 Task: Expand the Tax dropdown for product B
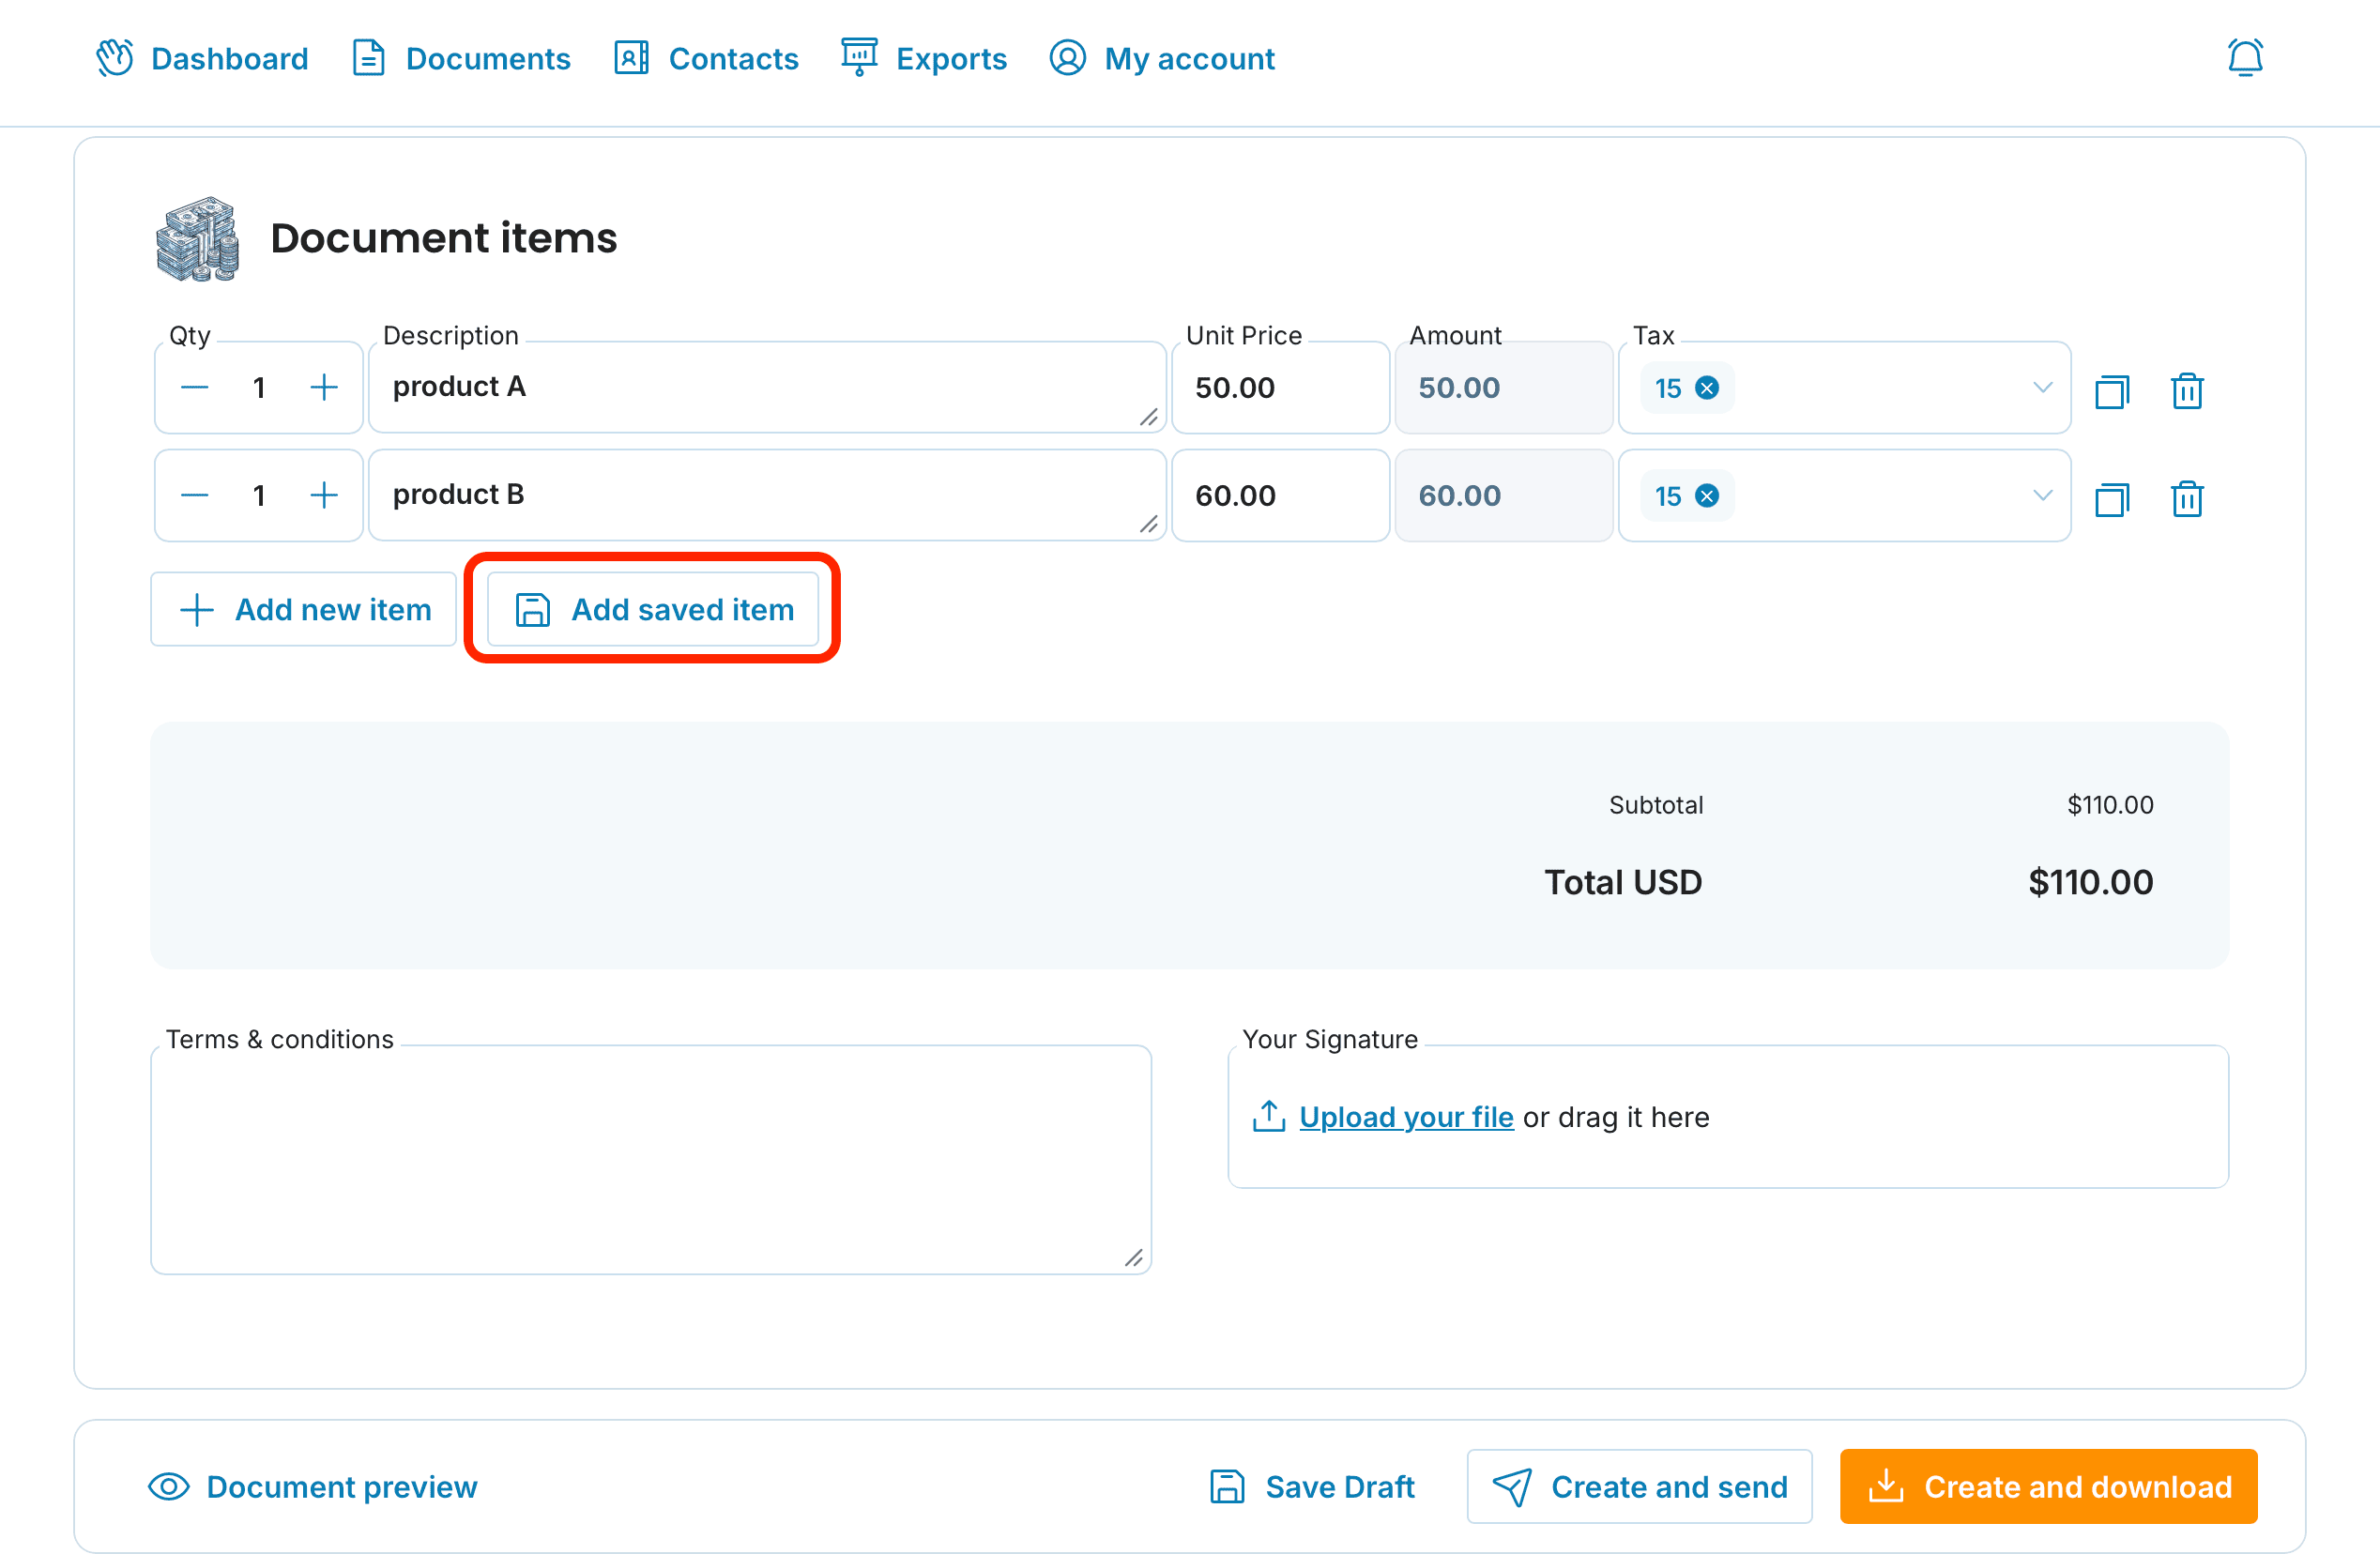point(2043,496)
